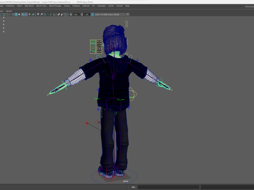Click the gamma reset icon

[x=81, y=14]
